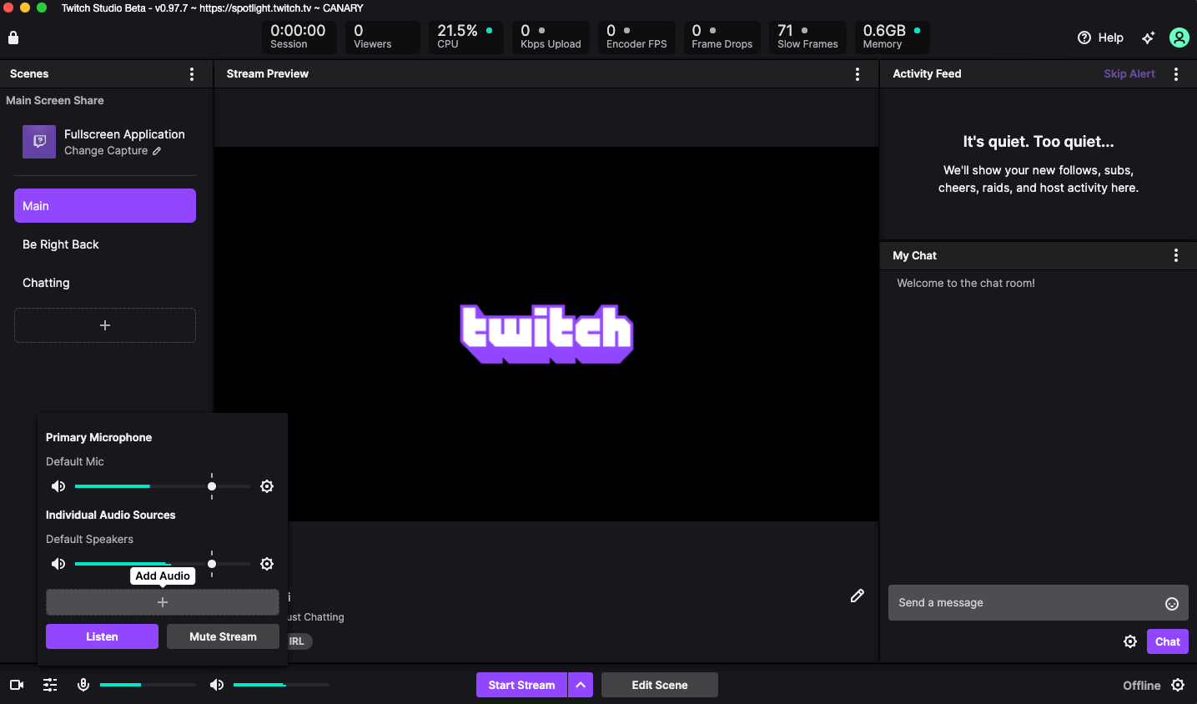Image resolution: width=1197 pixels, height=704 pixels.
Task: Adjust the bottom bar microphone level slider
Action: pyautogui.click(x=148, y=685)
